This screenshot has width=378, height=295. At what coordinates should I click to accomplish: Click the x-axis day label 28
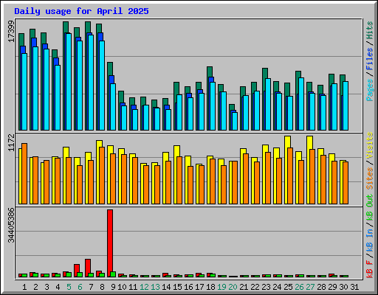[321, 287]
